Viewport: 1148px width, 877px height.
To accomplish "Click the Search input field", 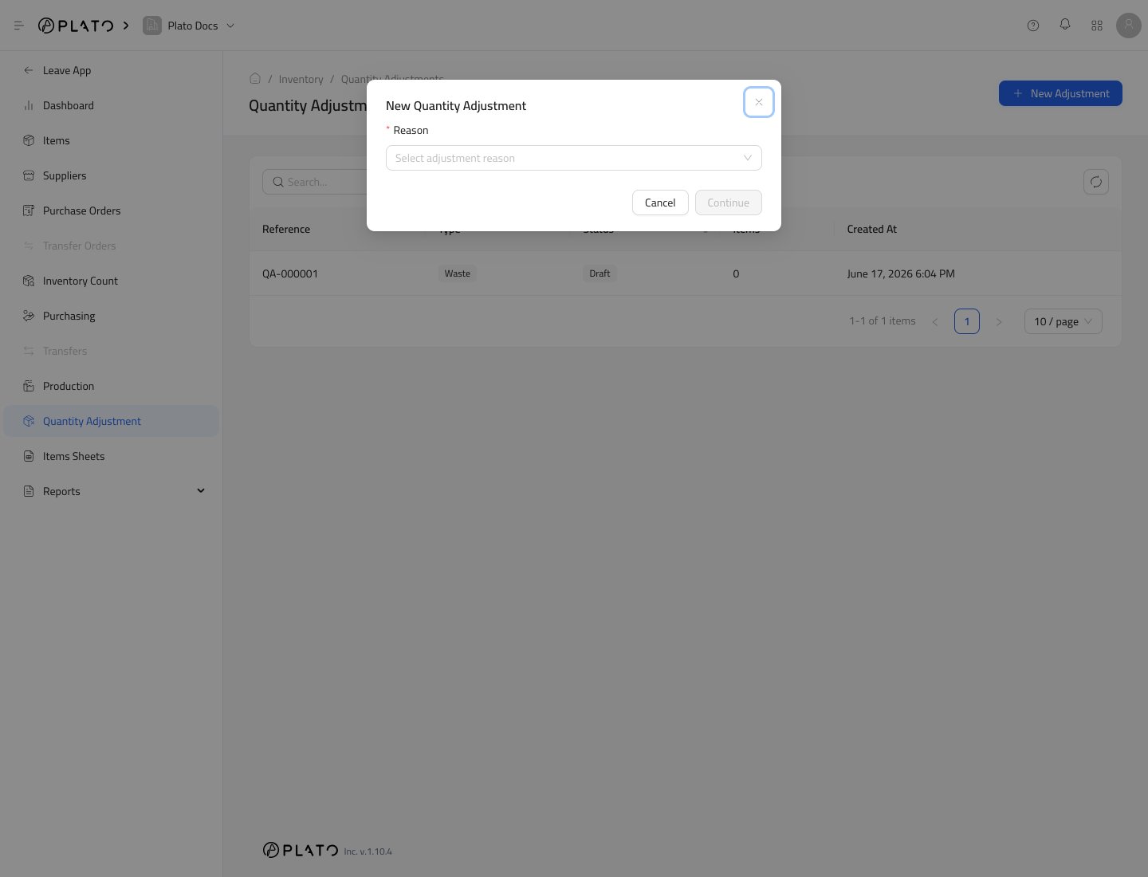I will [315, 182].
